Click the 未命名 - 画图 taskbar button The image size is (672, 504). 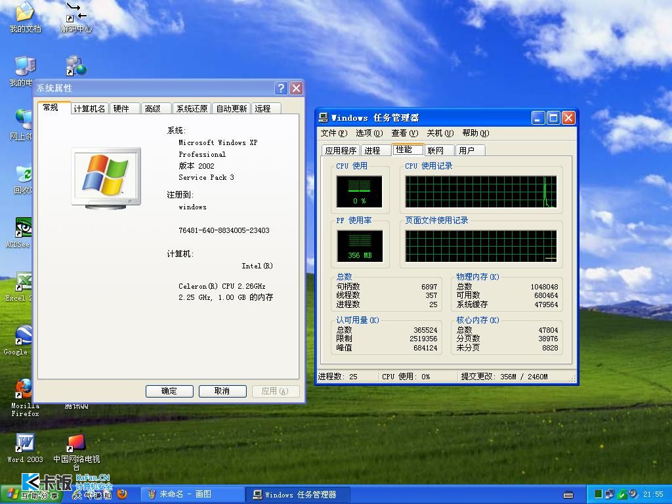point(192,494)
